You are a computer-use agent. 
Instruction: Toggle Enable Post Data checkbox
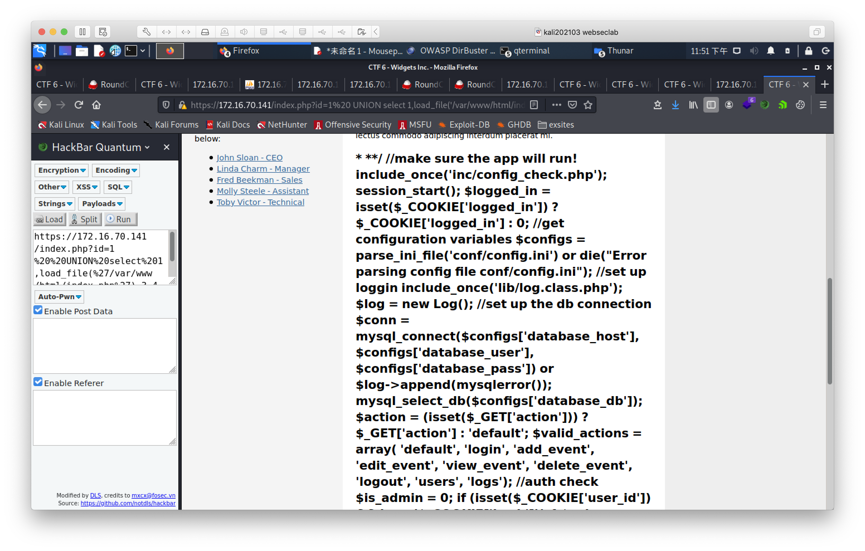(38, 311)
